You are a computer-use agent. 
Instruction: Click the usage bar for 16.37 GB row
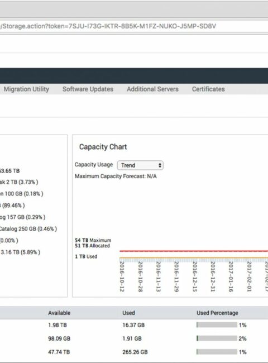[217, 325]
